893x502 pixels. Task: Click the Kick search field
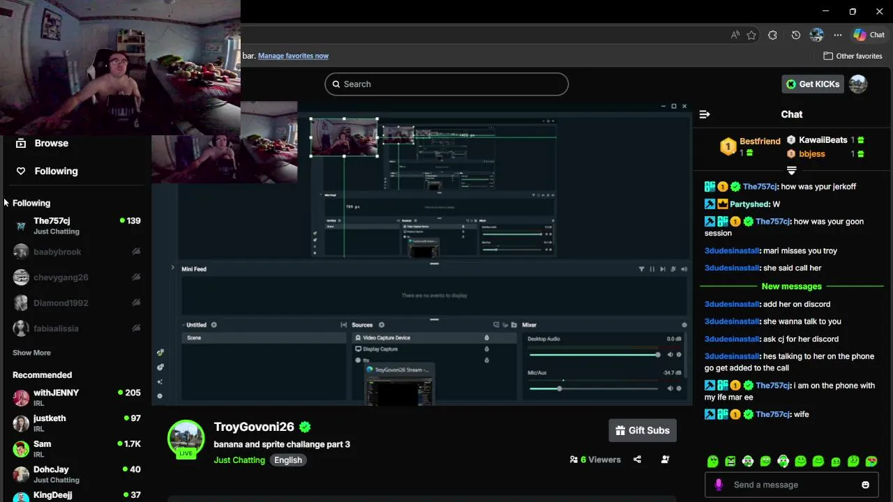pyautogui.click(x=446, y=84)
